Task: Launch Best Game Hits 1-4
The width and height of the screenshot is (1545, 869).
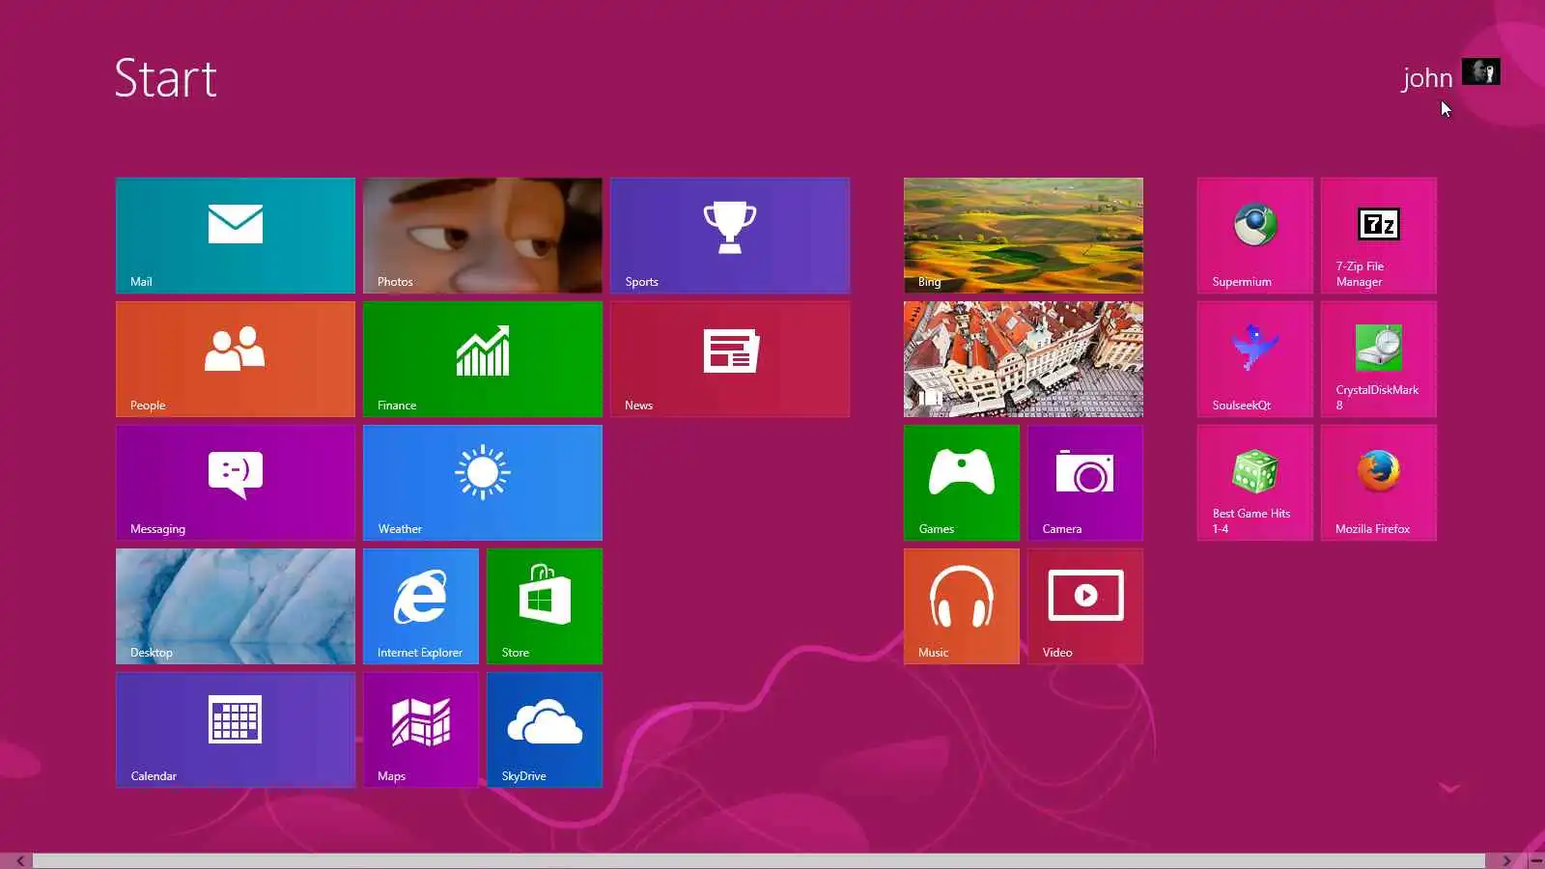Action: [x=1255, y=483]
